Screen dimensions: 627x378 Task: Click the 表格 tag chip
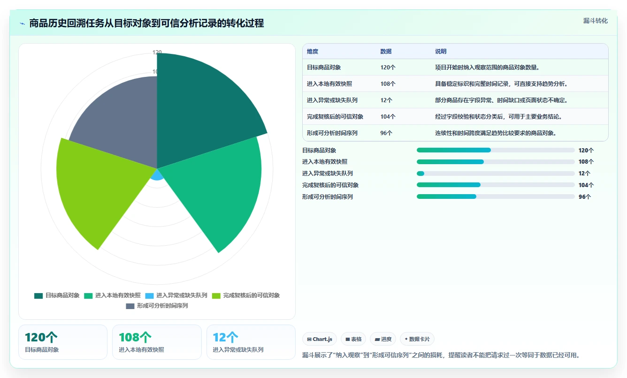click(353, 339)
